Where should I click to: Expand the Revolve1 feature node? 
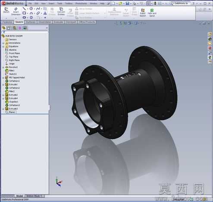[x=3, y=67]
